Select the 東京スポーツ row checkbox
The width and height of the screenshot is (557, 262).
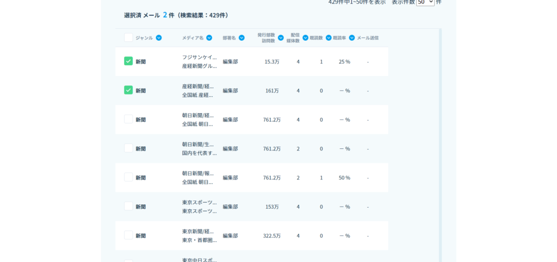coord(128,206)
